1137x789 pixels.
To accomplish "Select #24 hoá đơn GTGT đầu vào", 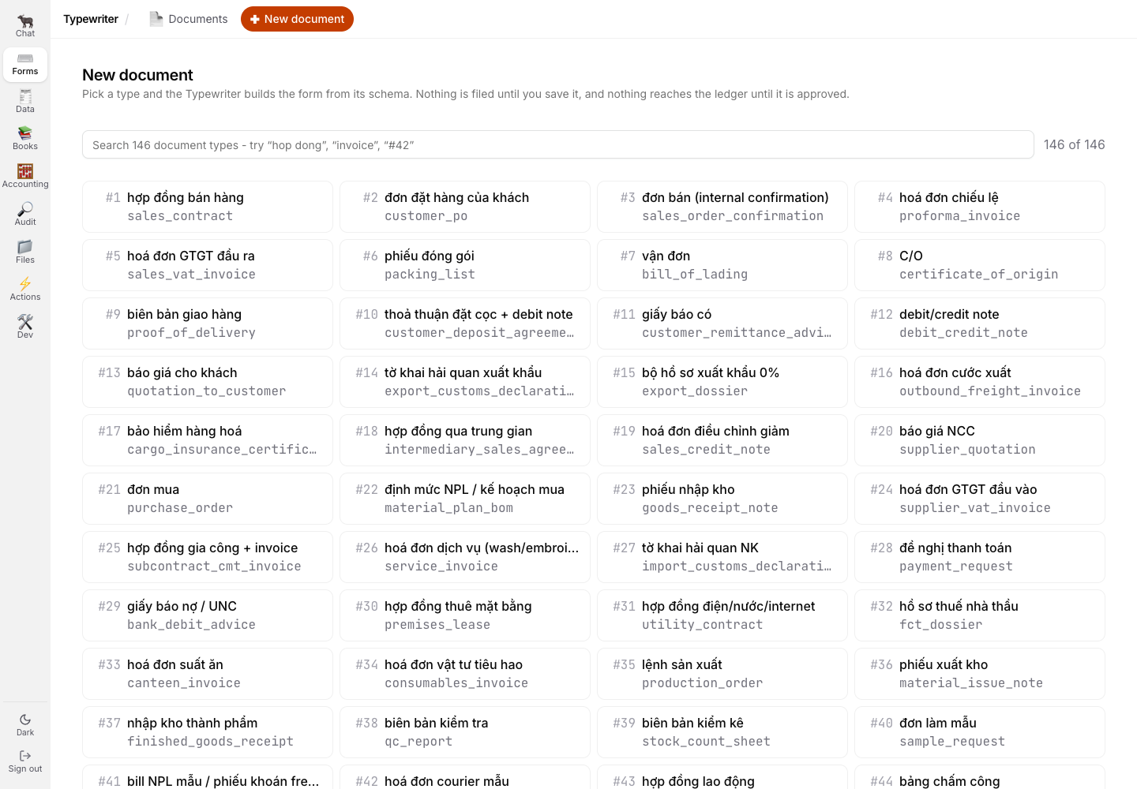I will tap(980, 499).
